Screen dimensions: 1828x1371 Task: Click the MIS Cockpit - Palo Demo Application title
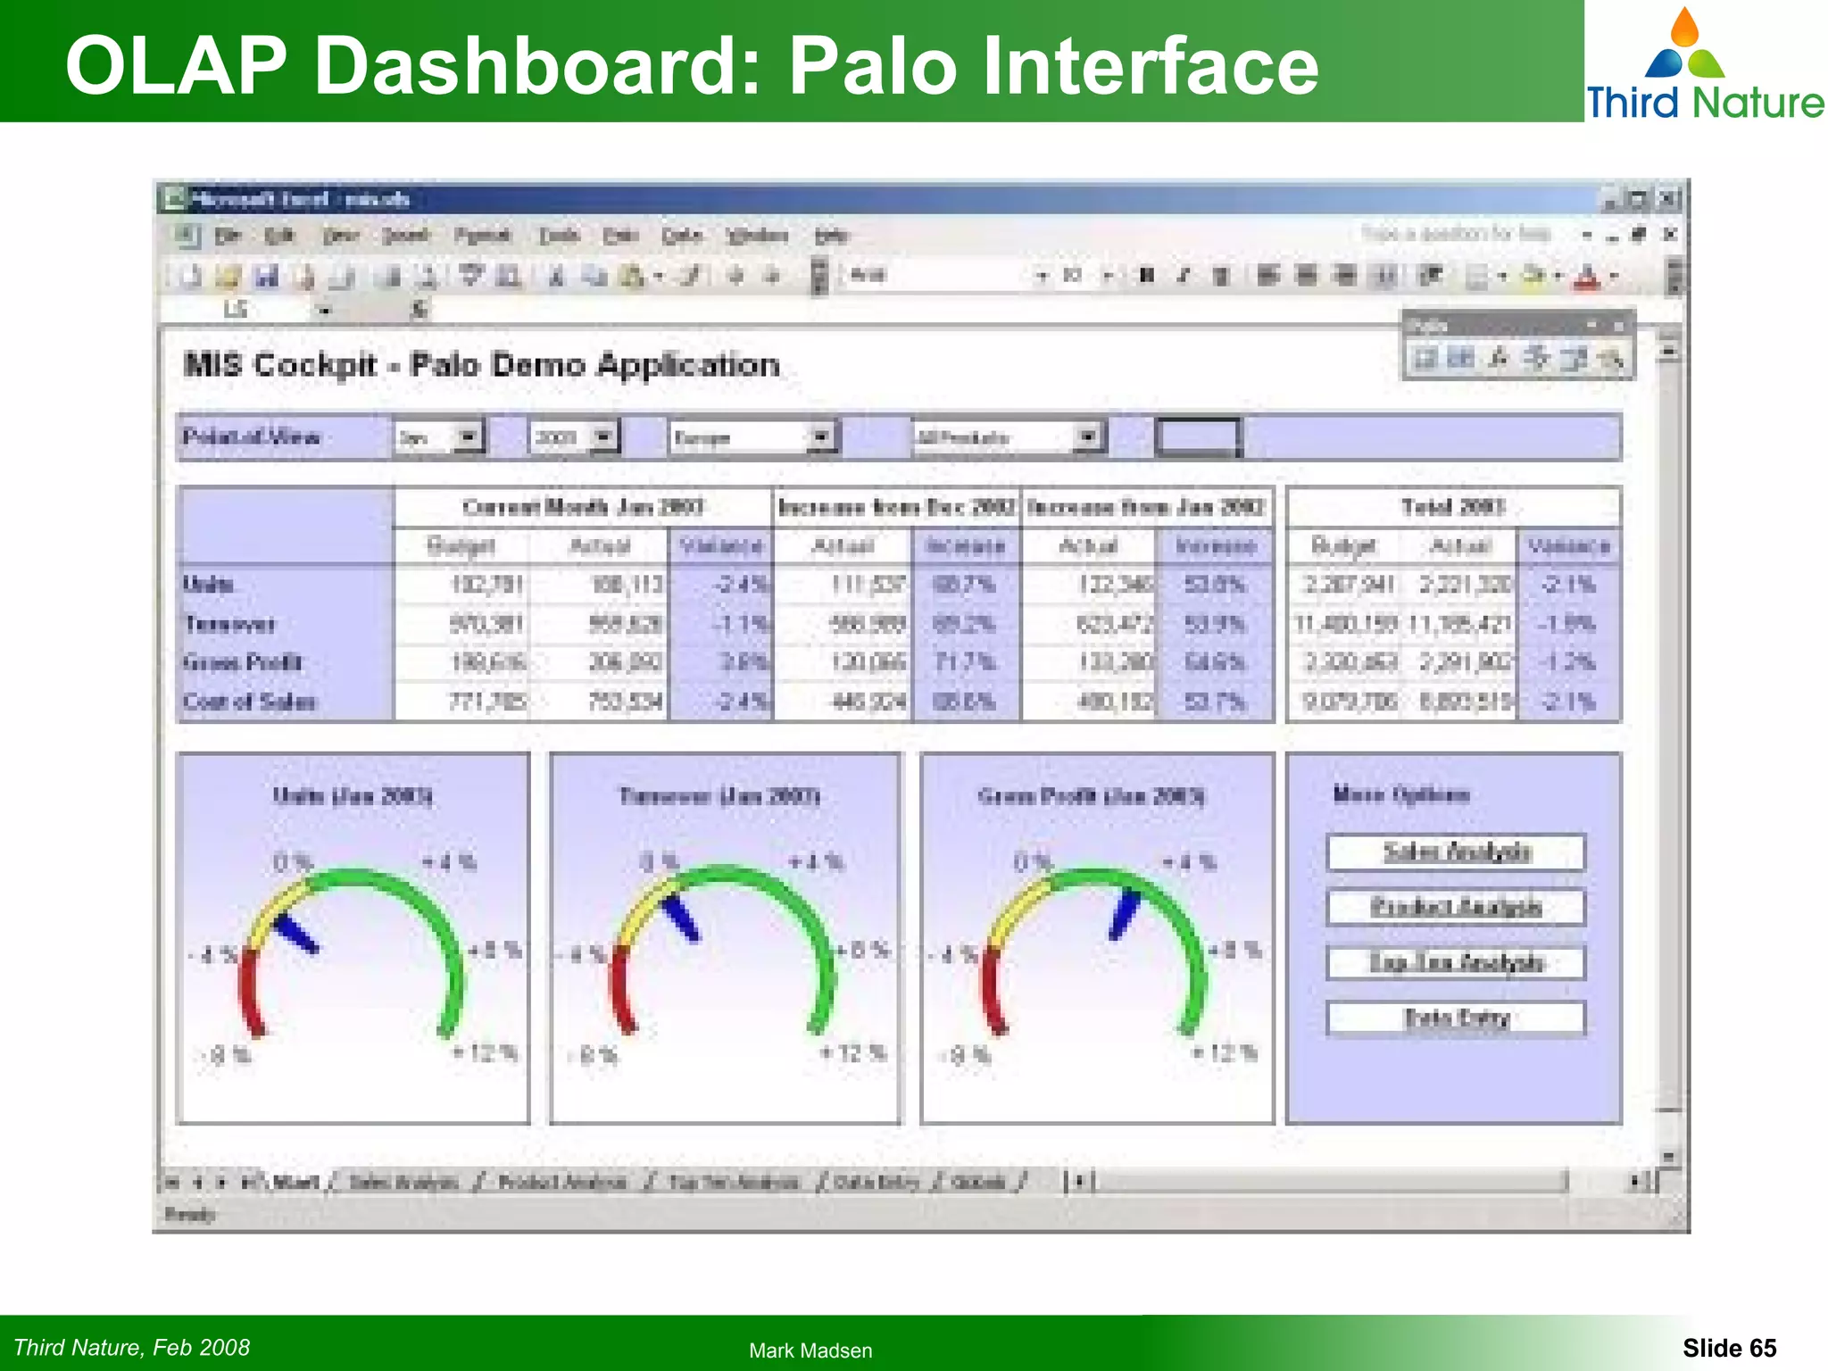tap(481, 365)
